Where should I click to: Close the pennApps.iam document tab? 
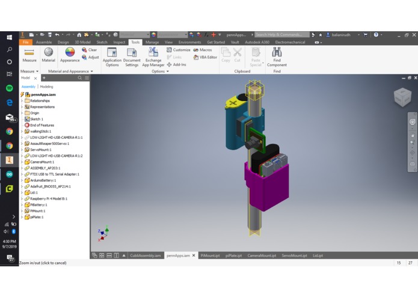[x=194, y=256]
